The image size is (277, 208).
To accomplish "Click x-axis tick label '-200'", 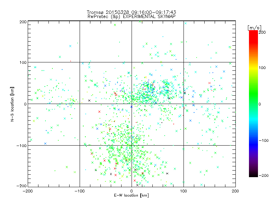I will tap(28, 191).
